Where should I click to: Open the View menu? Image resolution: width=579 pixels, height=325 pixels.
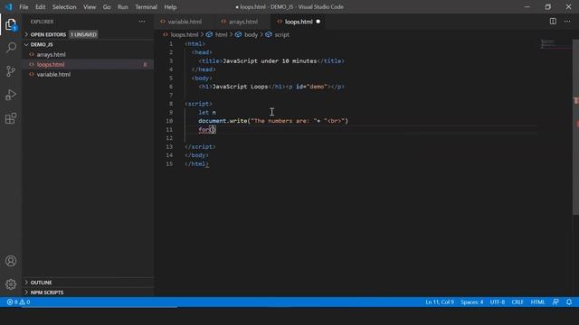click(x=90, y=7)
